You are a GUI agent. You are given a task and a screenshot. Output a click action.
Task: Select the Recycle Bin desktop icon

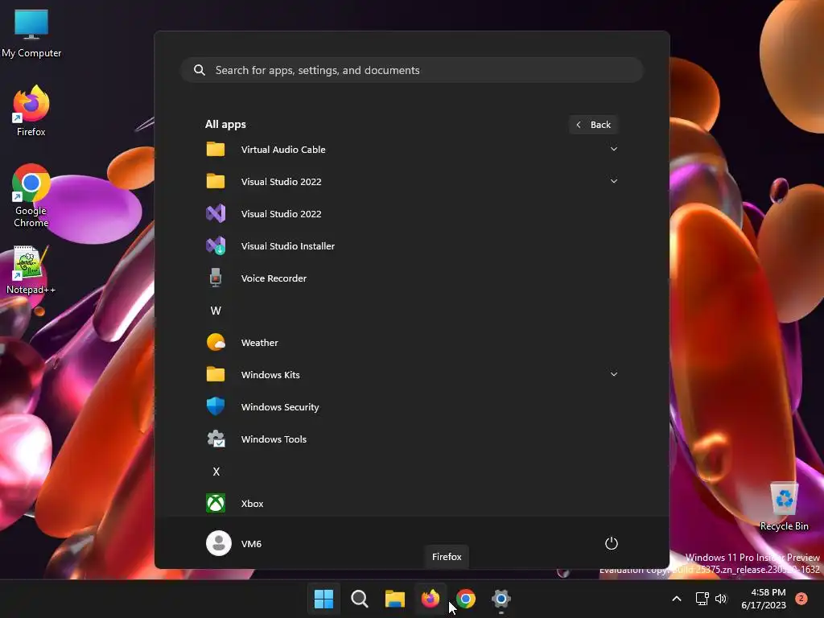pyautogui.click(x=784, y=507)
